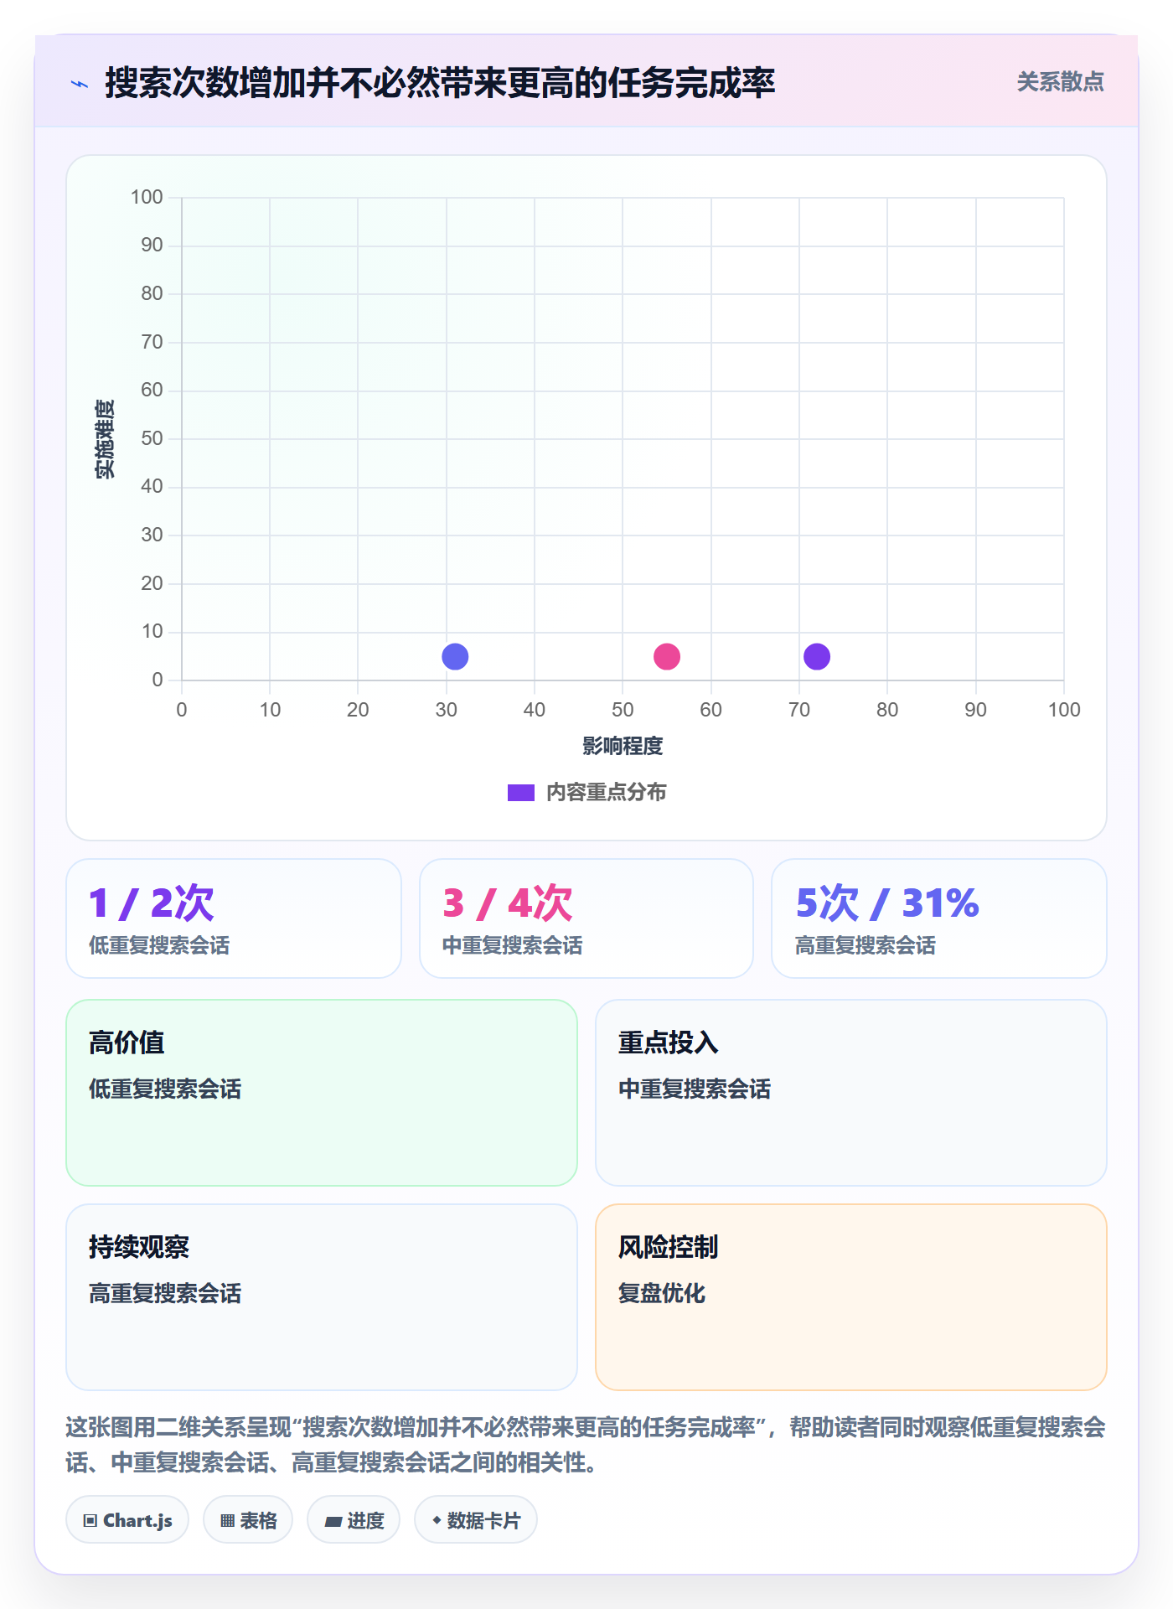This screenshot has height=1609, width=1173.
Task: Click the 影响程度 x-axis title
Action: [x=623, y=746]
